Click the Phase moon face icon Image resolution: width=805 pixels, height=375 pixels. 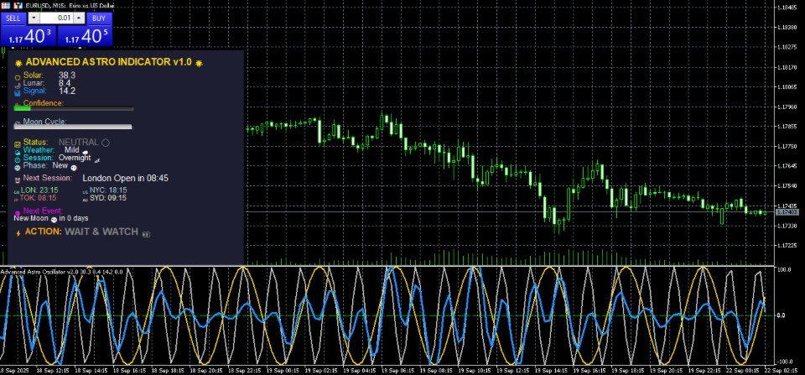[x=18, y=168]
